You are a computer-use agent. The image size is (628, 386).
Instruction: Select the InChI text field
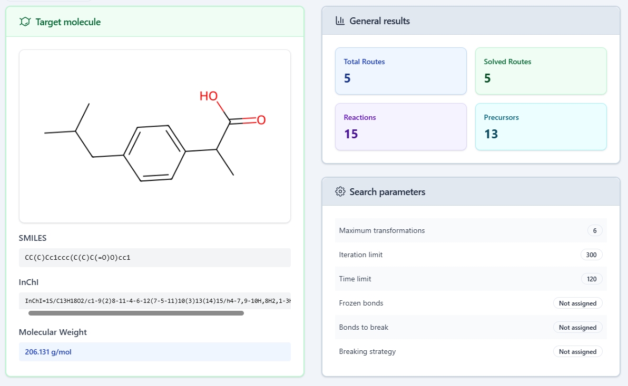(154, 300)
